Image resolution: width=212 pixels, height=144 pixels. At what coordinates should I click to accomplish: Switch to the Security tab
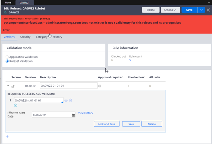[25, 37]
